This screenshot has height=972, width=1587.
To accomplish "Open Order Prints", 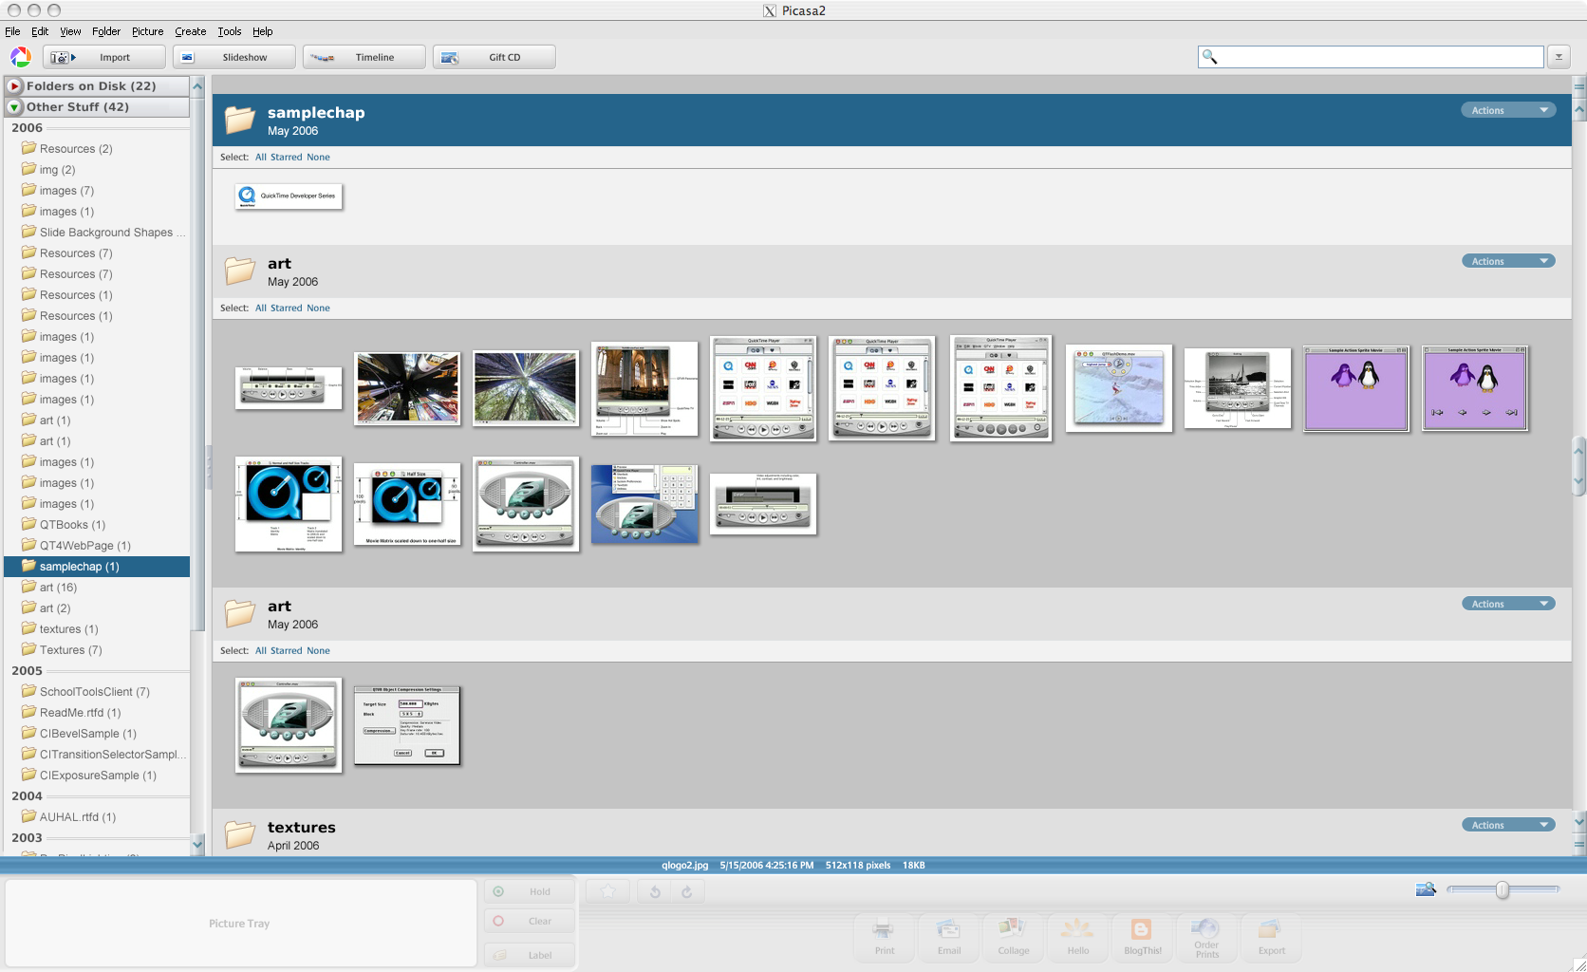I will pos(1206,938).
